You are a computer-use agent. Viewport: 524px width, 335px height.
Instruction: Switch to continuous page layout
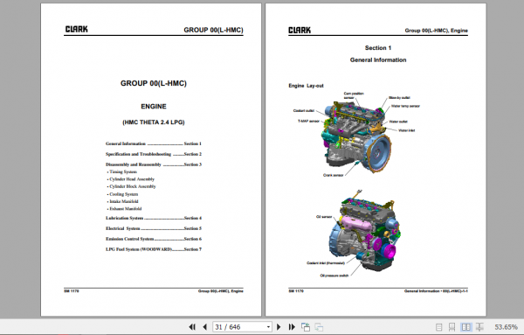point(452,327)
